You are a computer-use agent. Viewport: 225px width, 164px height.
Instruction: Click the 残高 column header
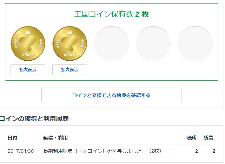209,138
